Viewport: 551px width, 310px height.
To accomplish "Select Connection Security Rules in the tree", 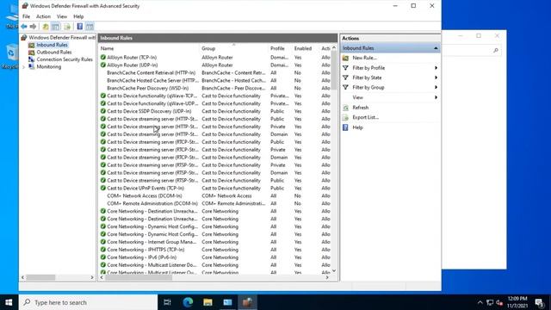I will click(65, 59).
